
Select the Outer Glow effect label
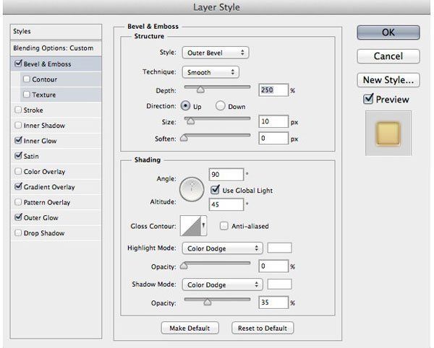point(41,217)
